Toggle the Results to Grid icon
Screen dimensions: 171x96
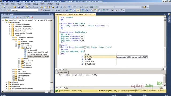pos(95,10)
